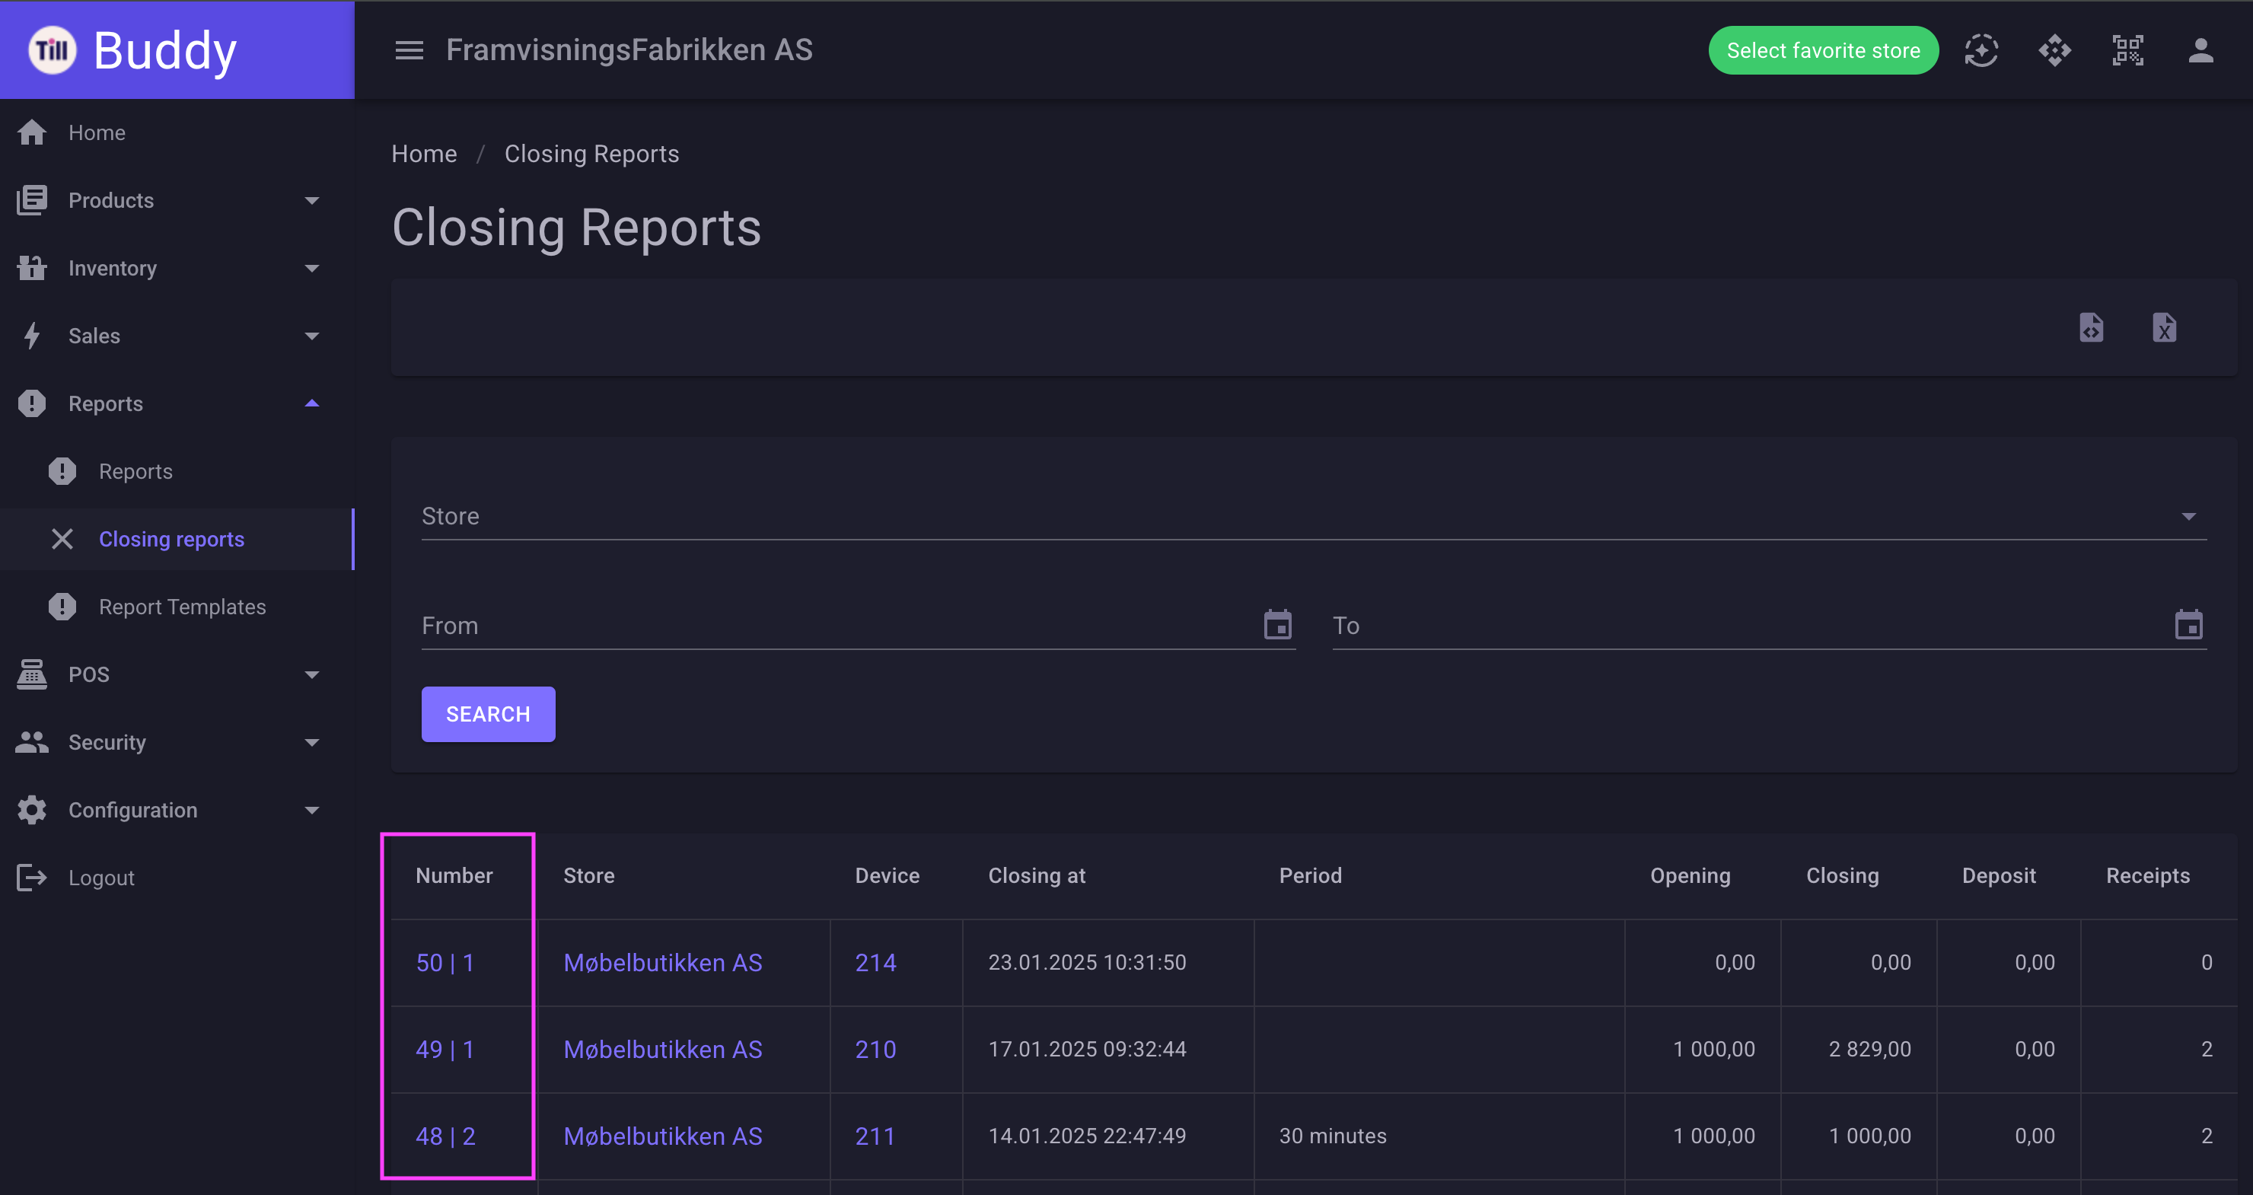Open the QR code scanner icon
Screen dimensions: 2253x1195
point(2128,51)
